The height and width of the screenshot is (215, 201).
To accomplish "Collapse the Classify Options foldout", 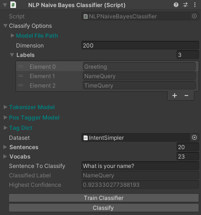I will [x=6, y=26].
